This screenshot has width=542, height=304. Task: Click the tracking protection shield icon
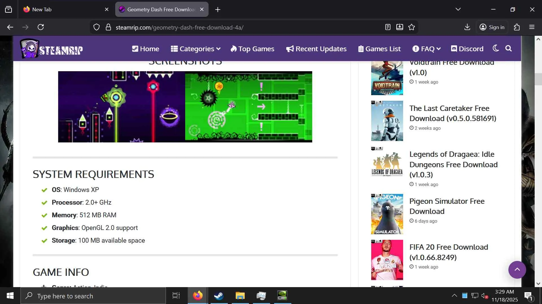[97, 27]
